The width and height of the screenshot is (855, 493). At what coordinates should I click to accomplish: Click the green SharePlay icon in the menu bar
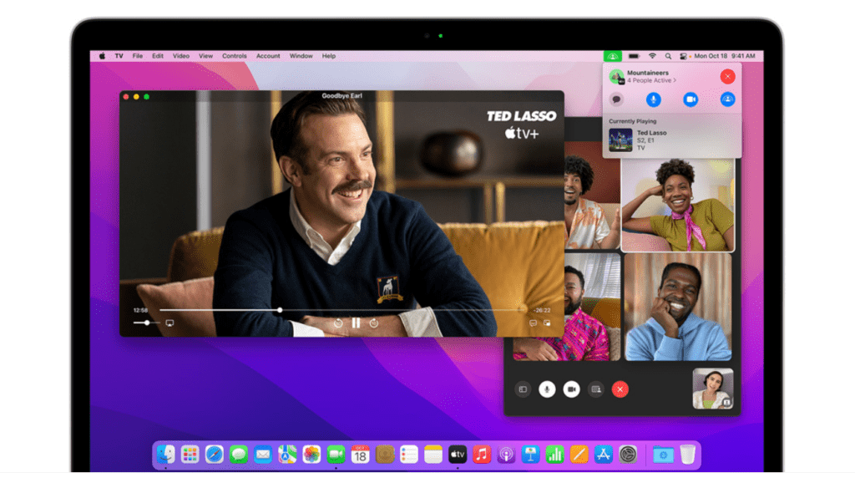click(x=612, y=56)
